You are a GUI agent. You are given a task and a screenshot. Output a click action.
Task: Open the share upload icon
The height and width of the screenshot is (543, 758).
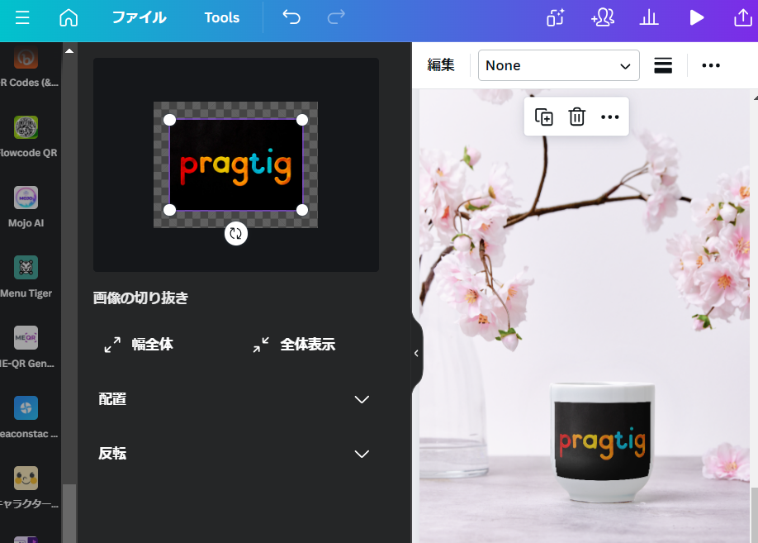click(743, 18)
